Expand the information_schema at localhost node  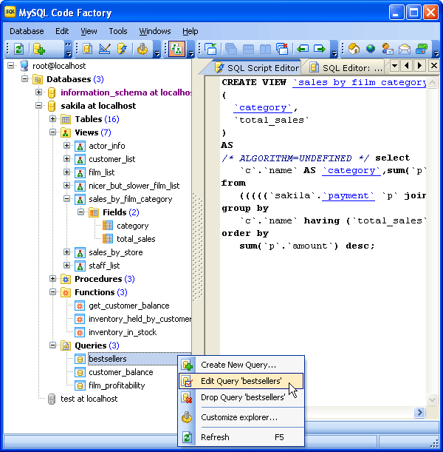click(38, 92)
